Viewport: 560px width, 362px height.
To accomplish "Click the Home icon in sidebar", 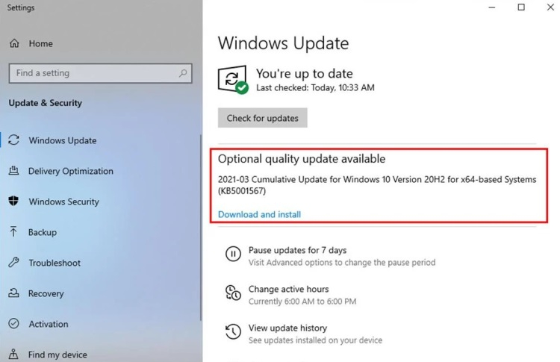I will [13, 44].
